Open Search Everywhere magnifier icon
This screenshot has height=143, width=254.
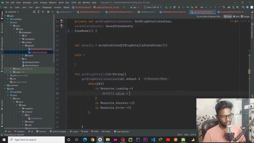click(x=243, y=7)
